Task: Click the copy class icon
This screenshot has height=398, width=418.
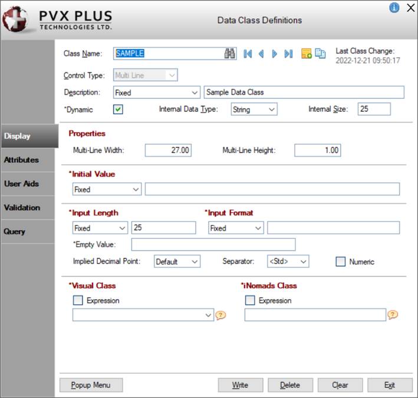Action: (320, 54)
